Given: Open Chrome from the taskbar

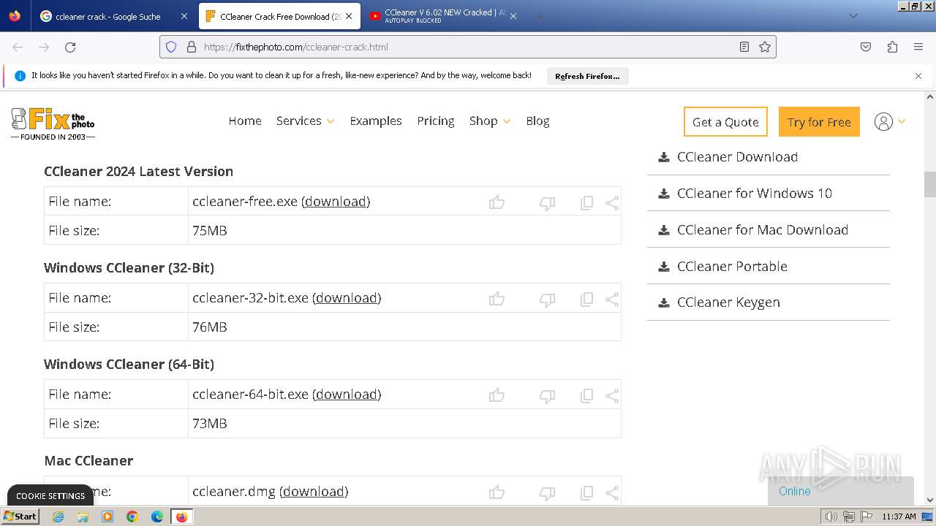Looking at the screenshot, I should (x=132, y=517).
